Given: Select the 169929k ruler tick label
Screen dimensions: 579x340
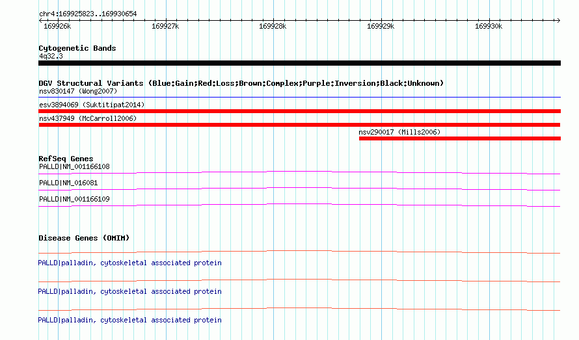Looking at the screenshot, I should 381,26.
